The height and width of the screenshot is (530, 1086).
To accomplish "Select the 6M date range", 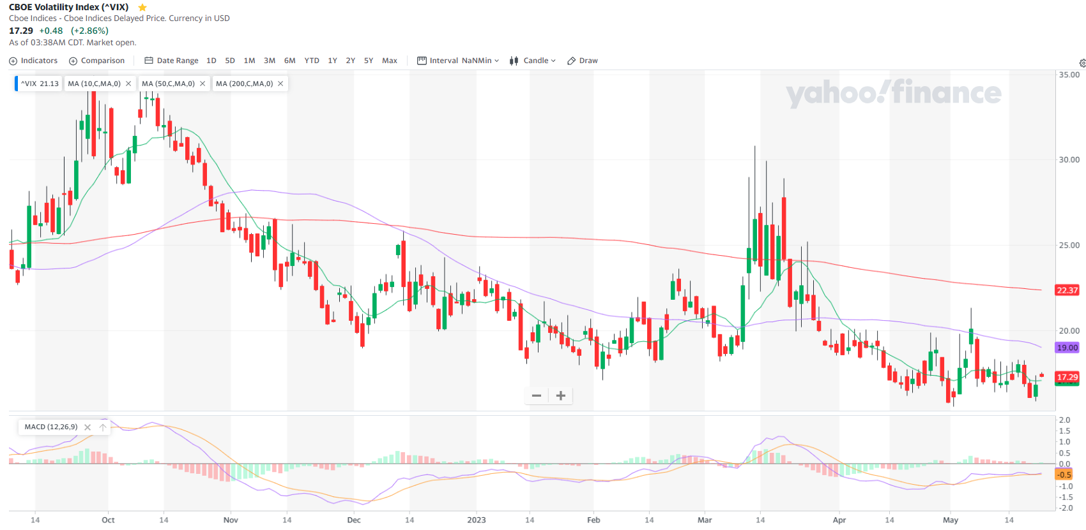I will (290, 61).
